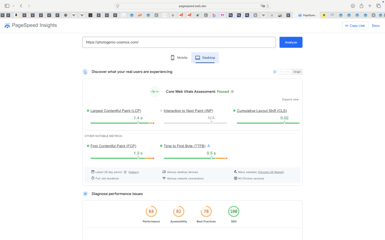The height and width of the screenshot is (240, 385).
Task: Select the Origin toggle option
Action: (297, 72)
